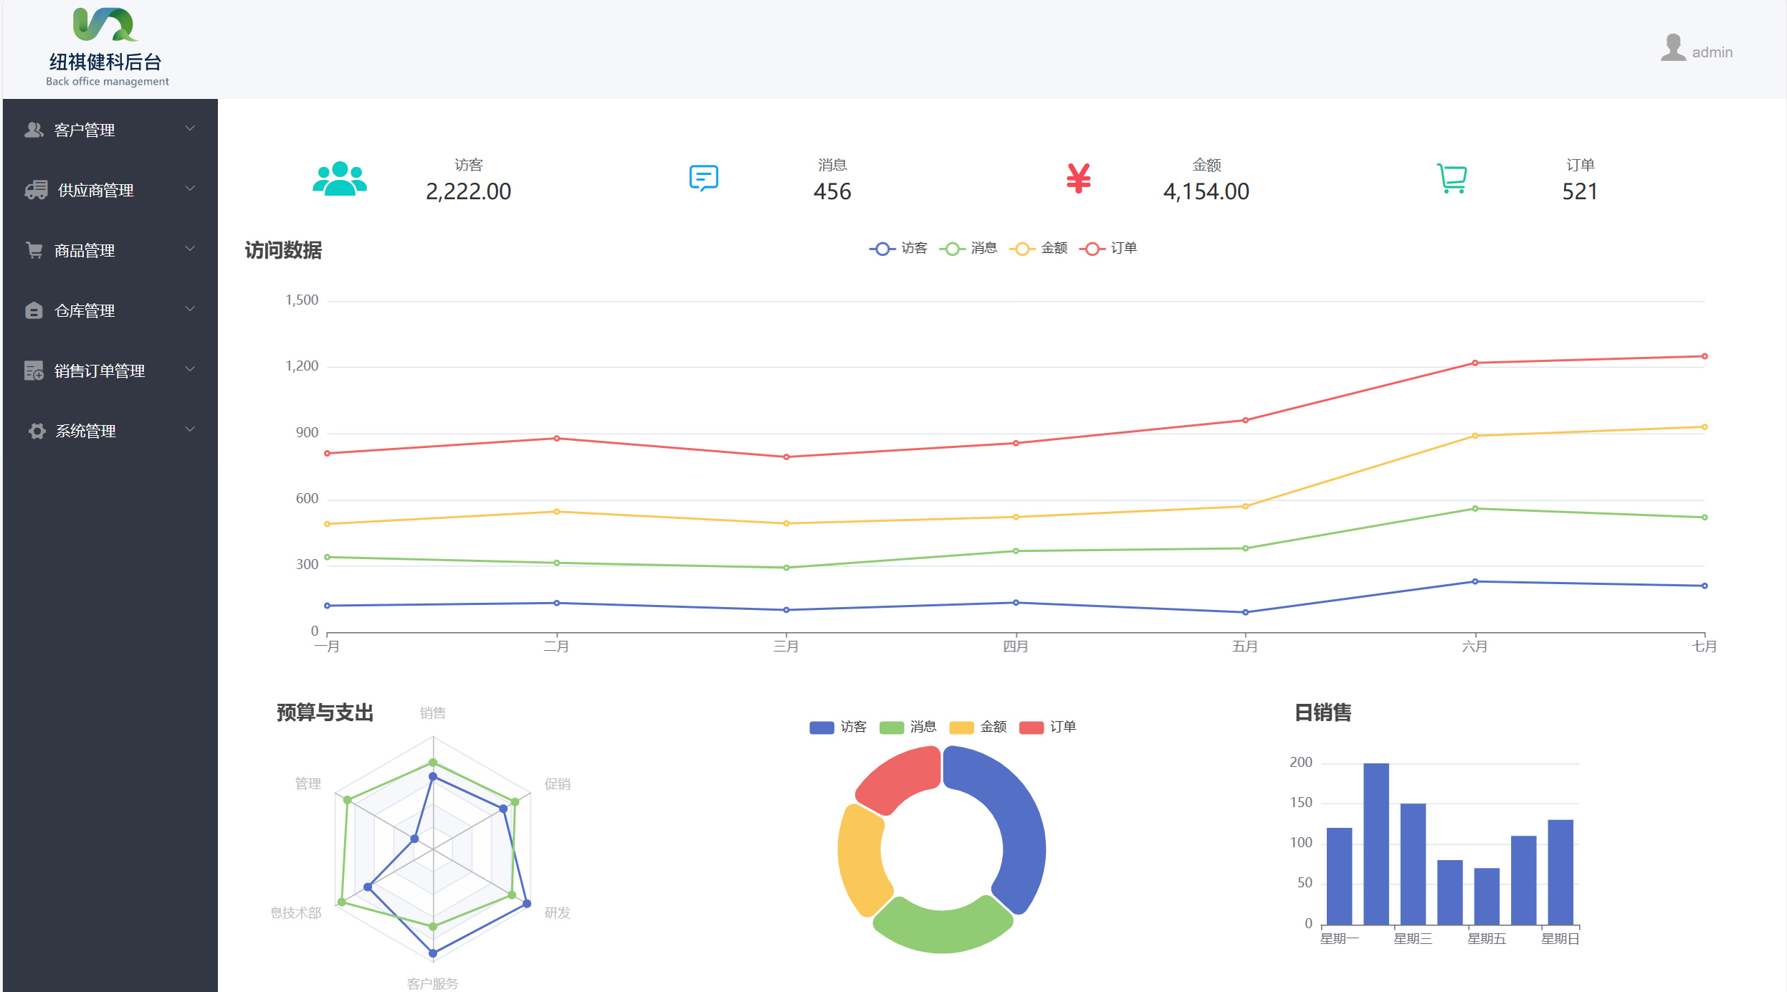Click the 商品管理 cart icon

pyautogui.click(x=34, y=250)
